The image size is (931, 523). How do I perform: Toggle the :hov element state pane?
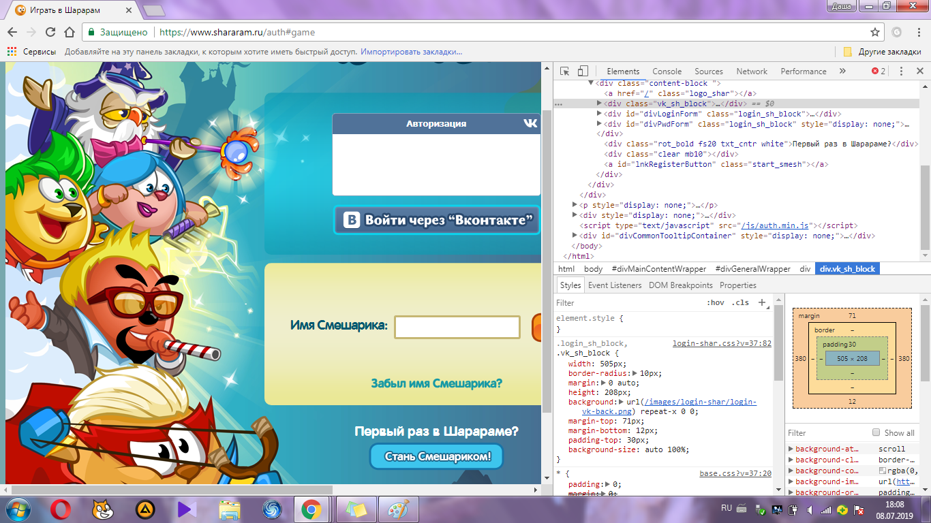716,302
